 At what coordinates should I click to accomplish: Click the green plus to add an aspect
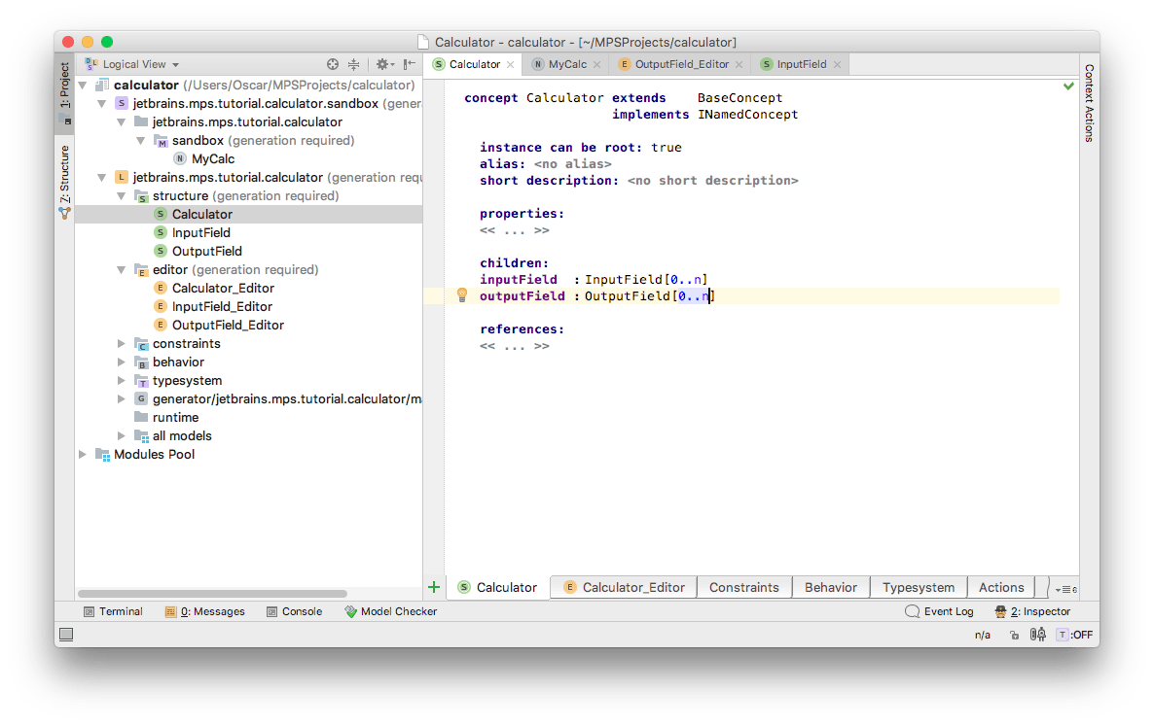pyautogui.click(x=434, y=587)
